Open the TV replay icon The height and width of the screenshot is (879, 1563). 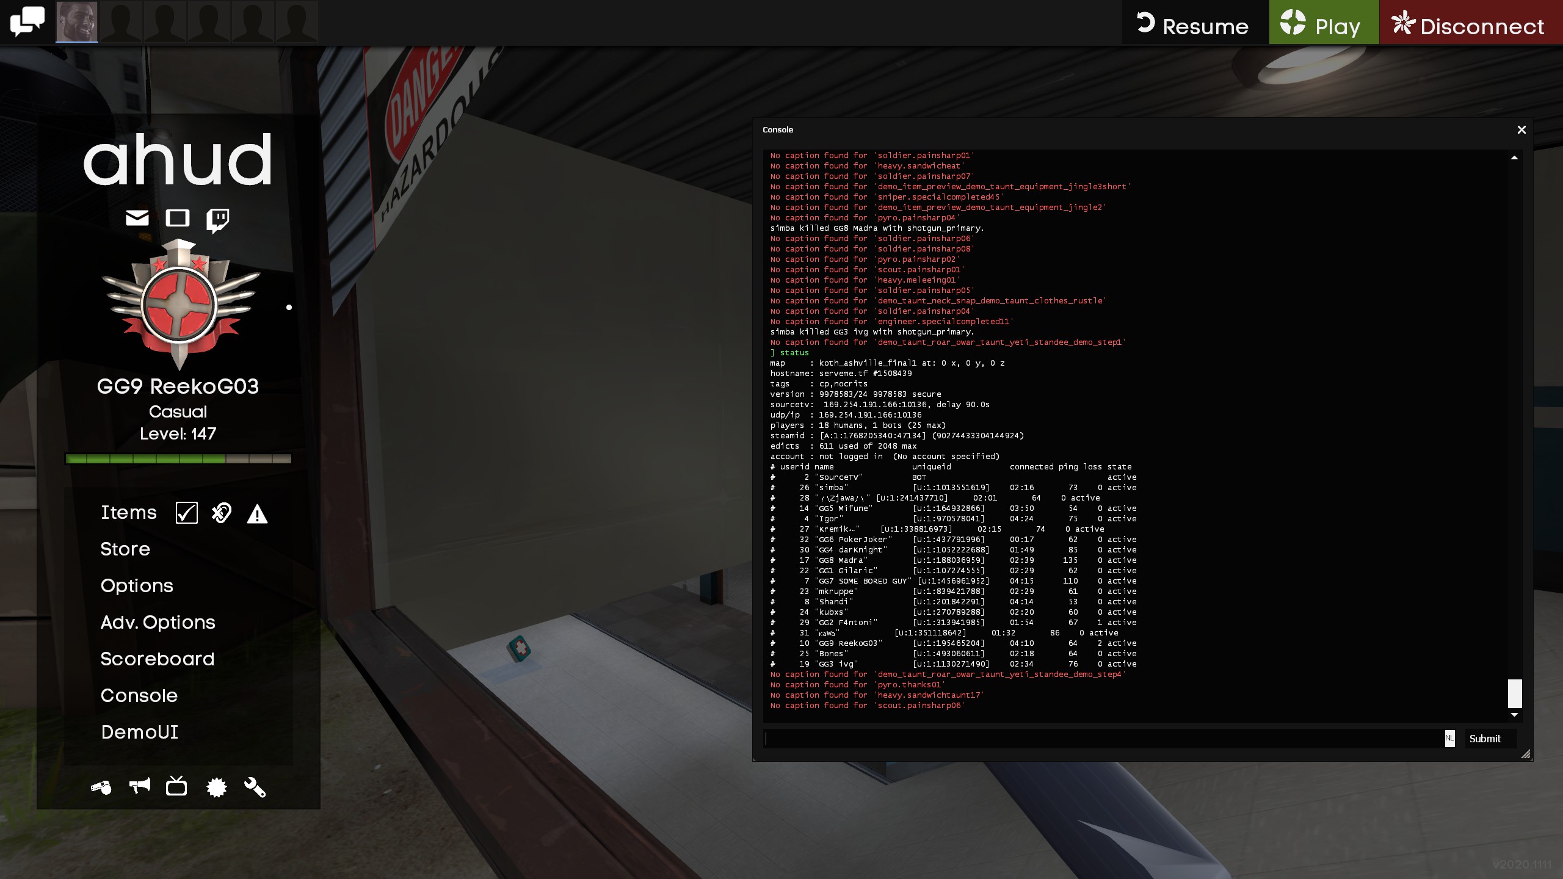176,786
